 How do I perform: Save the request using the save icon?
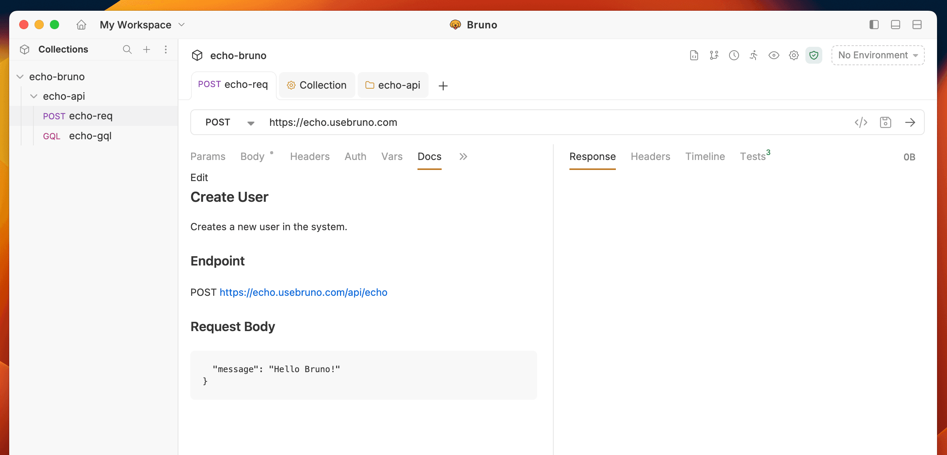click(886, 122)
